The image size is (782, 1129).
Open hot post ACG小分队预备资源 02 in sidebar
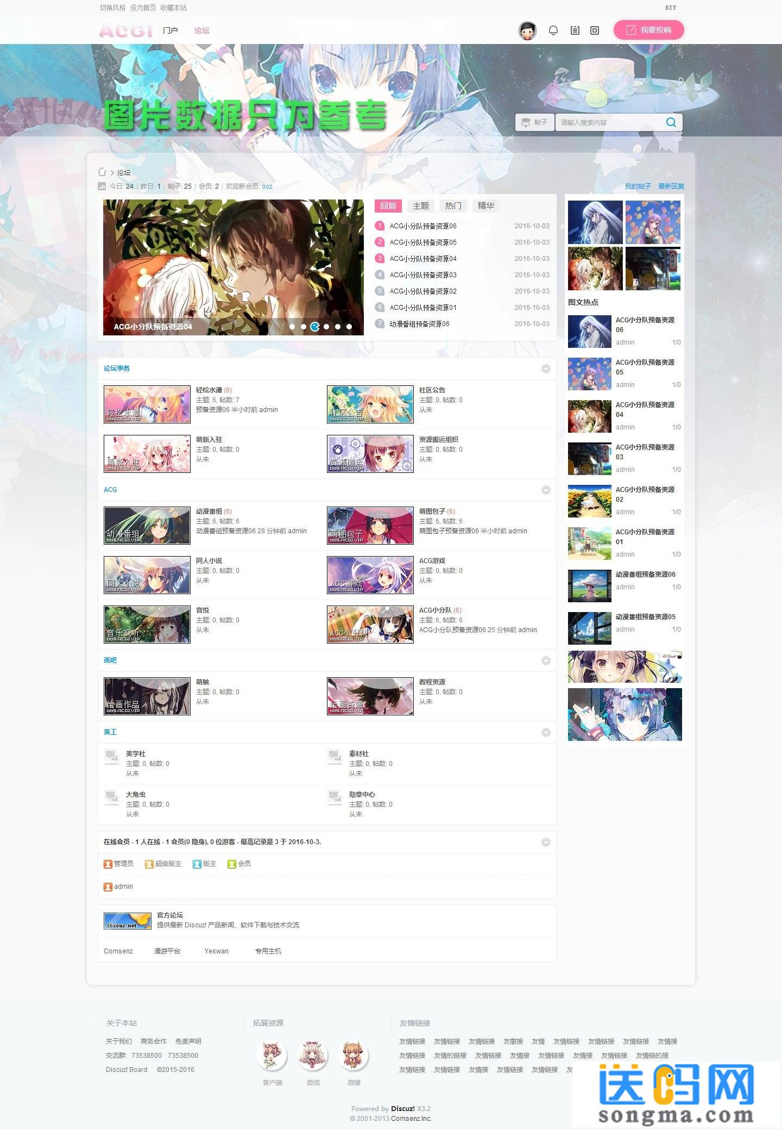[645, 495]
